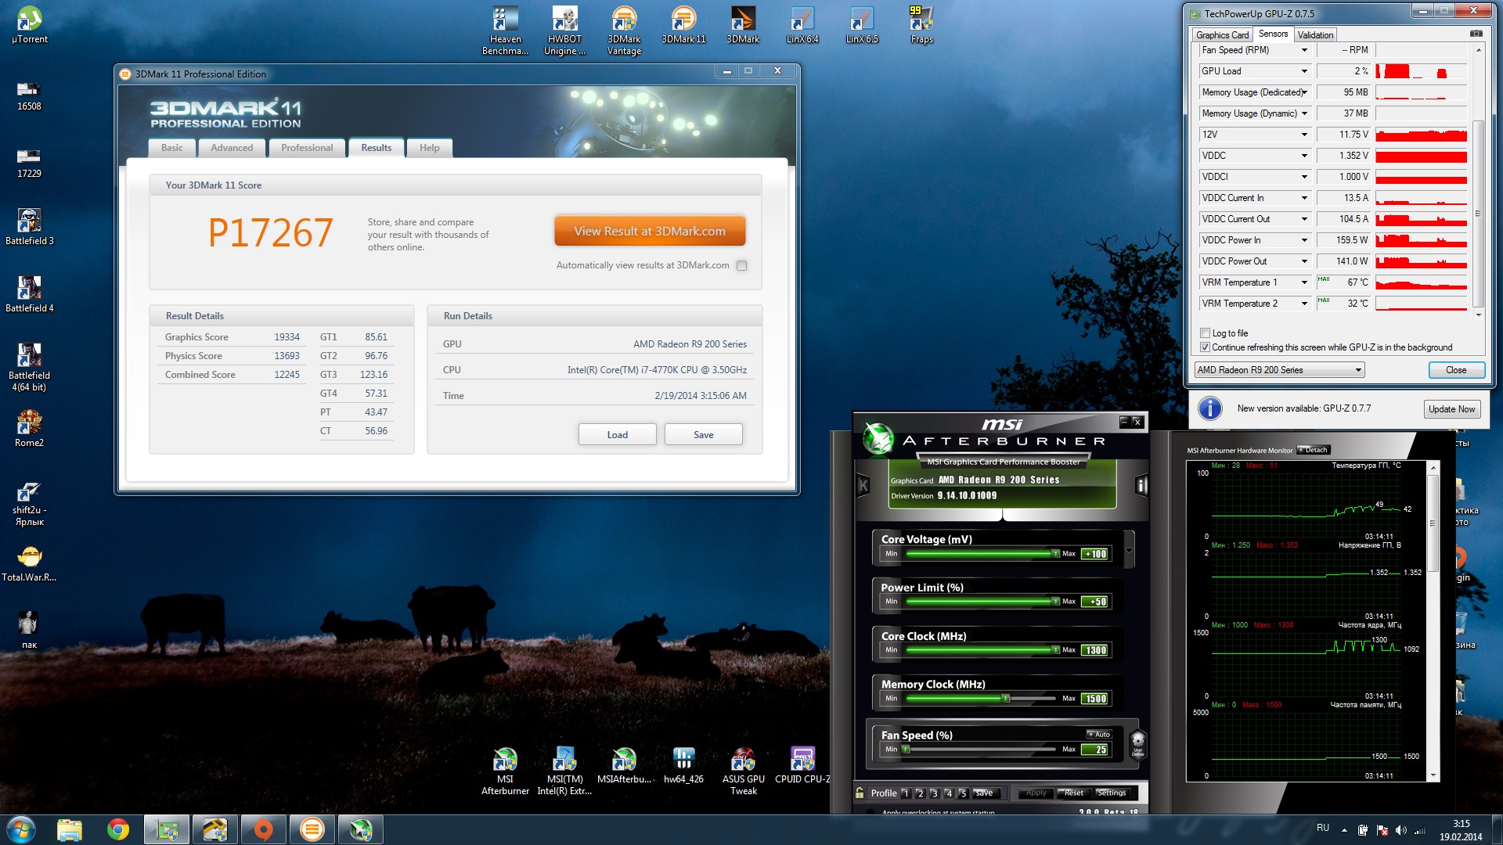Viewport: 1503px width, 845px height.
Task: Uncheck Continue refreshing in background checkbox
Action: (x=1206, y=347)
